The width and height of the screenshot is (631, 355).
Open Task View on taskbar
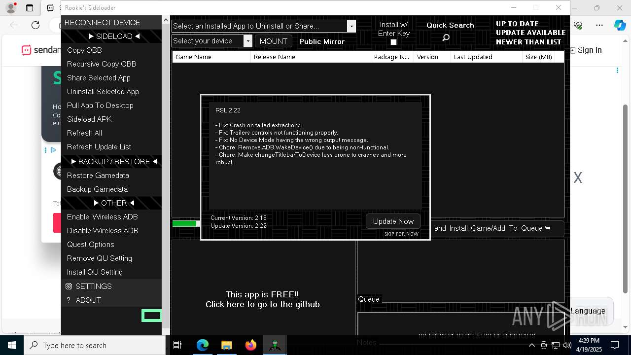coord(177,345)
